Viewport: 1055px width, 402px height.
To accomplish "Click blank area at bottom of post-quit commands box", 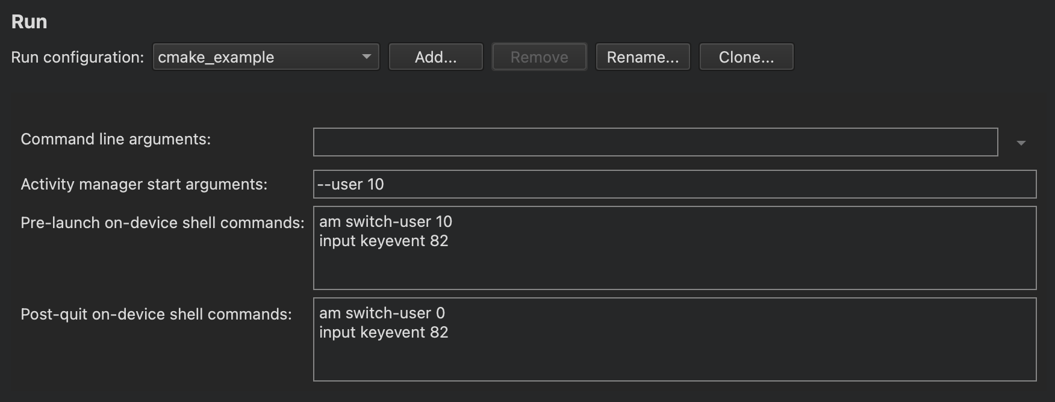I will tap(674, 364).
